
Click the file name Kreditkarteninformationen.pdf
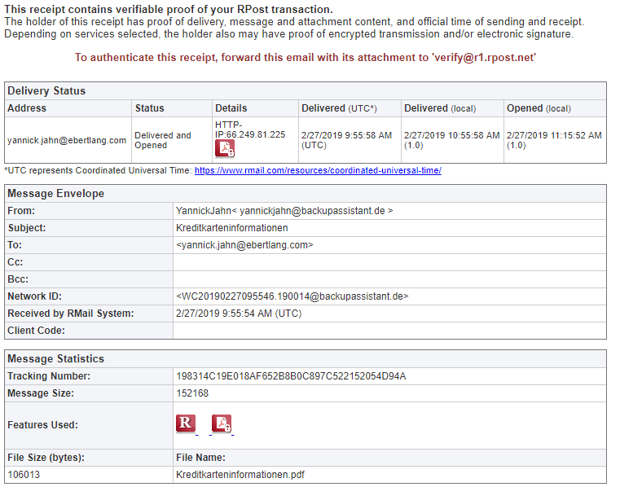pos(240,475)
